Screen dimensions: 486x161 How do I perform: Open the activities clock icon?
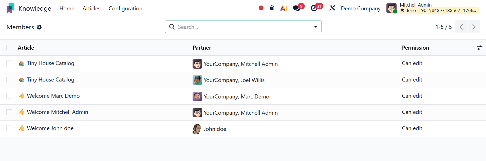[x=314, y=8]
